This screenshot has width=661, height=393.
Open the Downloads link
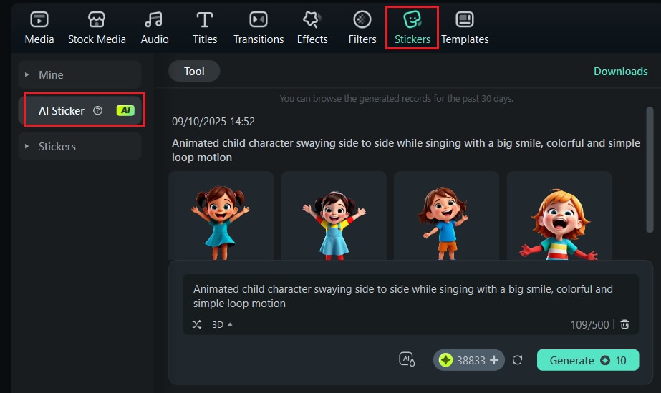pyautogui.click(x=620, y=71)
